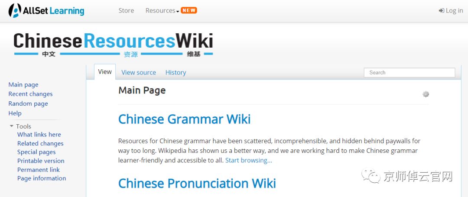Image resolution: width=468 pixels, height=197 pixels.
Task: Switch to the View source tab
Action: 139,72
